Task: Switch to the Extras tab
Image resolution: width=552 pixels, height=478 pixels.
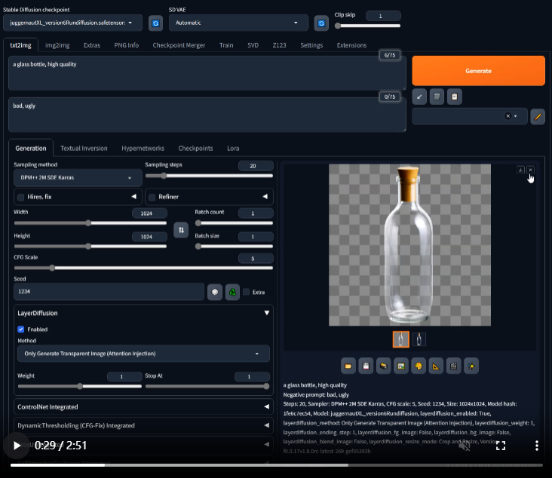Action: coord(92,45)
